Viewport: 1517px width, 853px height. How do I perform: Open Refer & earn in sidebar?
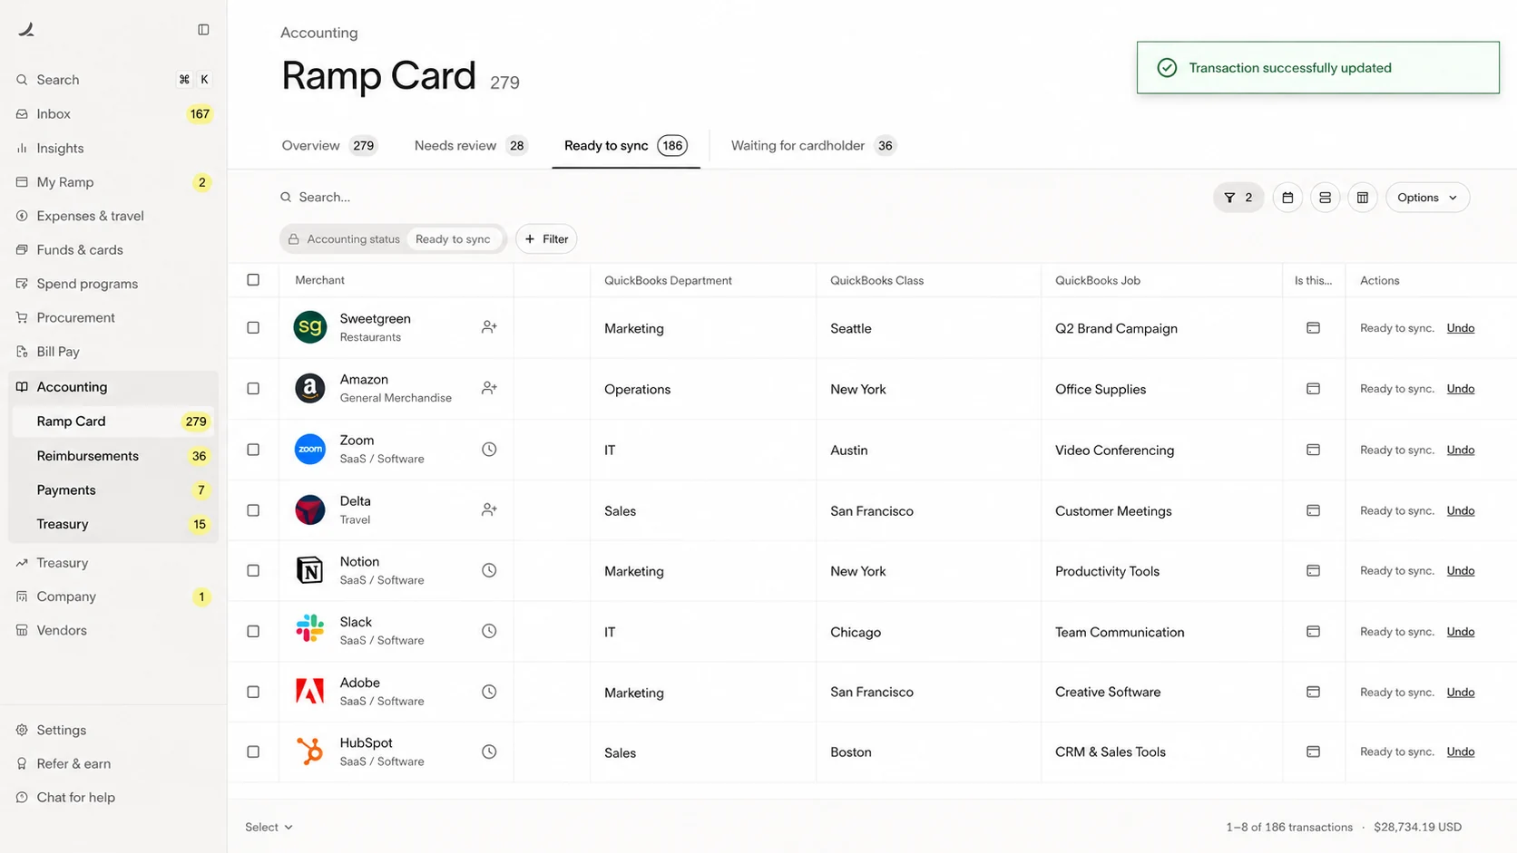(113, 764)
